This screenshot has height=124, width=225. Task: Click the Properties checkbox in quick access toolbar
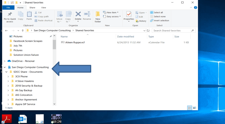pyautogui.click(x=12, y=2)
